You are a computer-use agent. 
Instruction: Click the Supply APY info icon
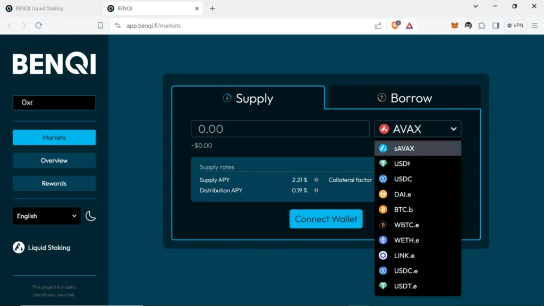click(316, 180)
